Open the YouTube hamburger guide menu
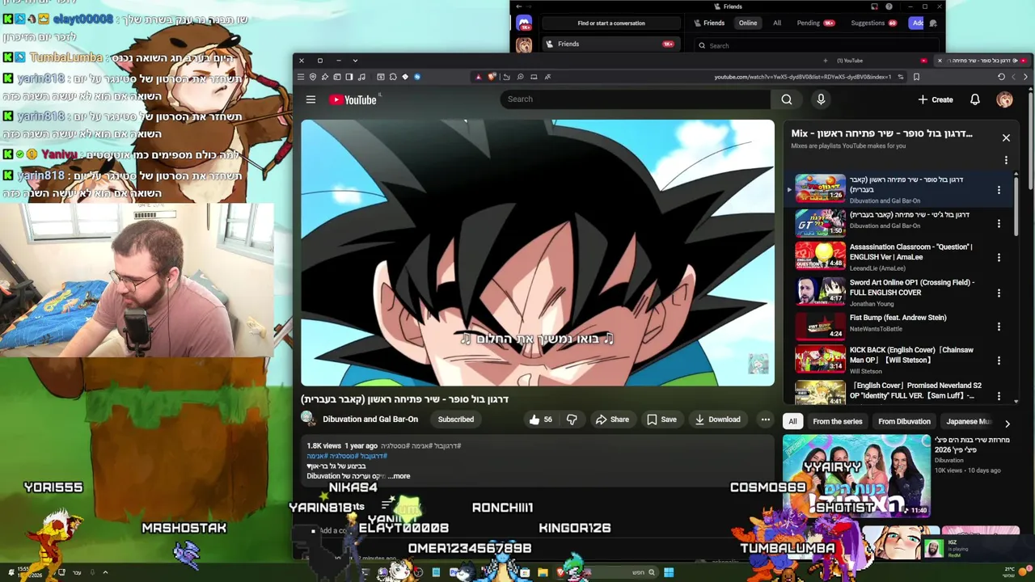 [310, 99]
